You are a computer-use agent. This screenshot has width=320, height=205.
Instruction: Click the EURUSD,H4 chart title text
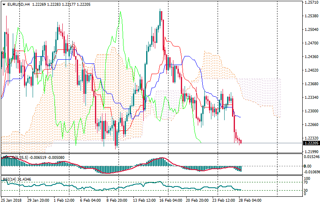click(x=19, y=4)
